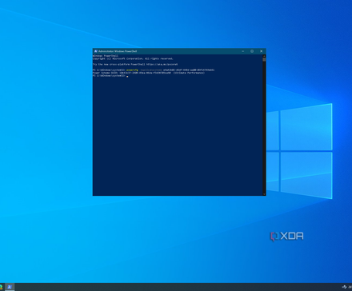Click the PowerShell vertical scrollbar thumb

click(x=264, y=60)
